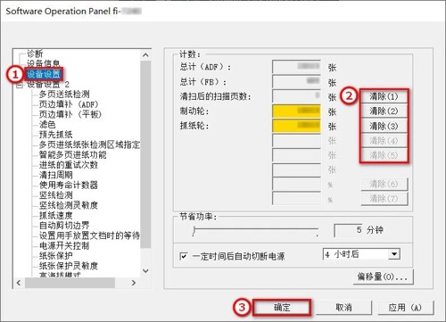The image size is (446, 322).
Task: Click the tree scroll down arrow
Action: click(145, 271)
